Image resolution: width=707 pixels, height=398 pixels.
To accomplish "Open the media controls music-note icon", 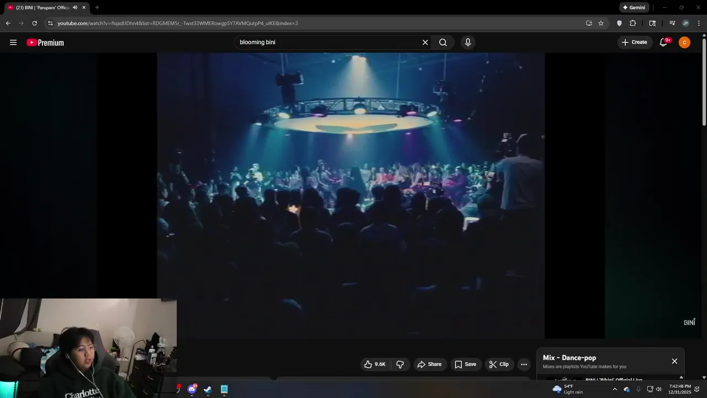I will pos(672,23).
